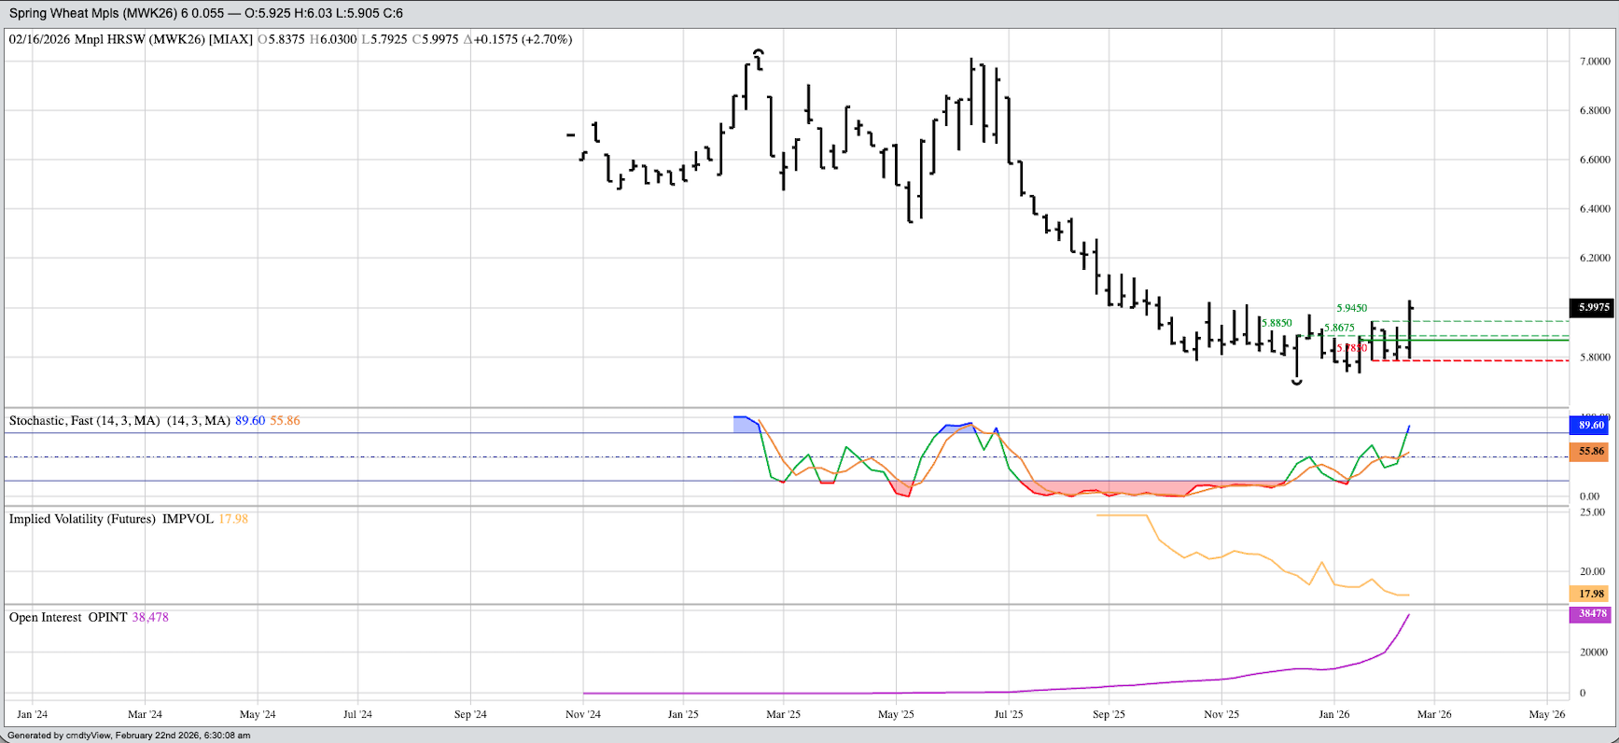Click the low marker arc below the December 2025 bar
Viewport: 1619px width, 743px height.
coord(1297,382)
